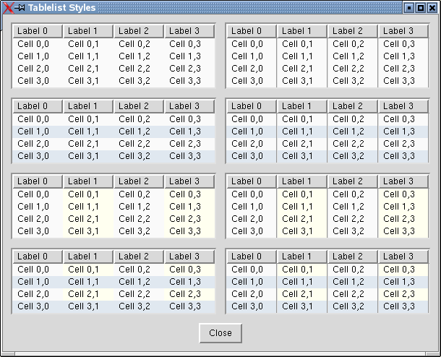Click Label 1 header in bottom-left table

[x=88, y=257]
